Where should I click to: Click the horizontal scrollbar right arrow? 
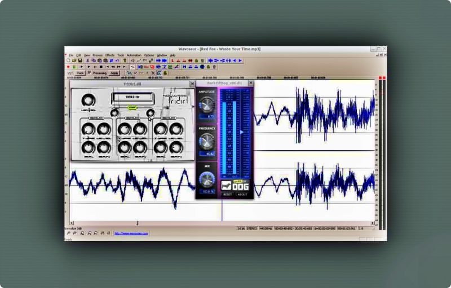pos(373,223)
